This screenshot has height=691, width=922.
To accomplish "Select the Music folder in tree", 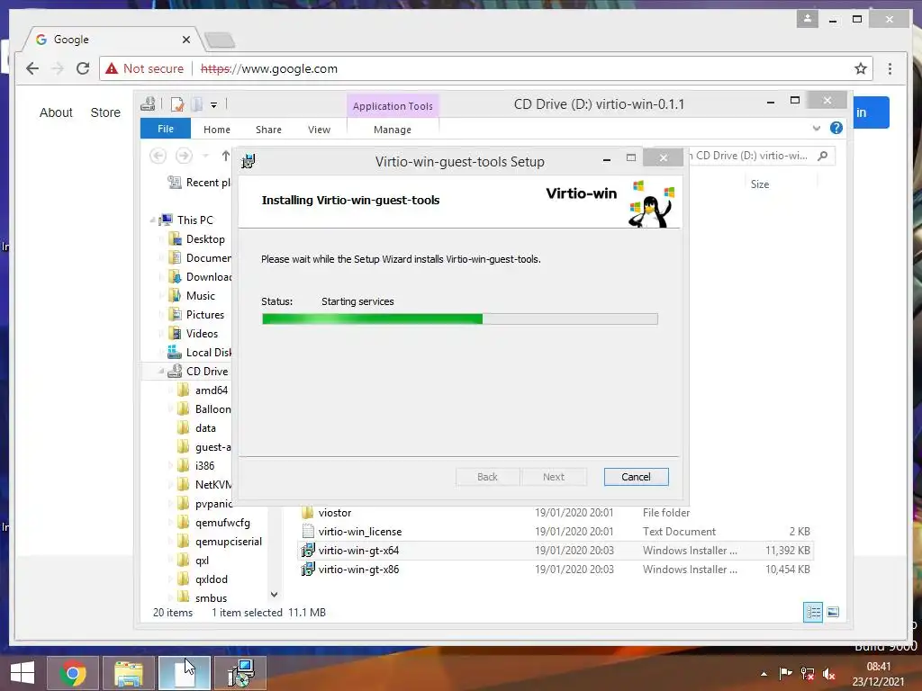I will coord(201,295).
